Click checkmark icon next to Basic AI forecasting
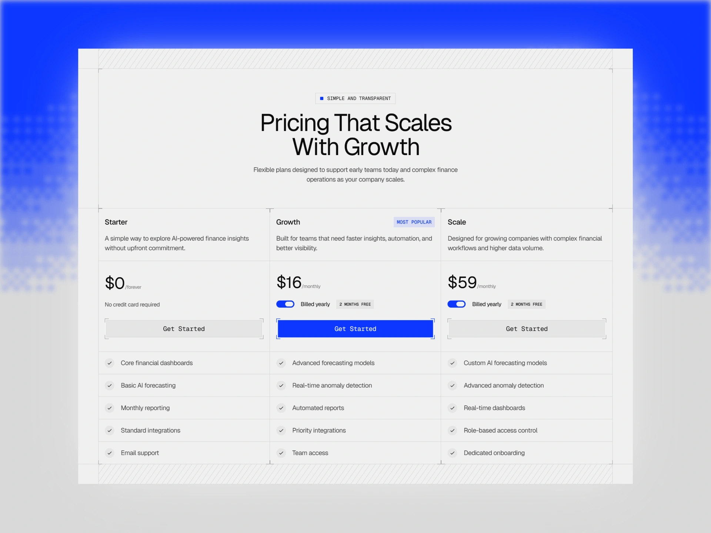 click(x=110, y=386)
